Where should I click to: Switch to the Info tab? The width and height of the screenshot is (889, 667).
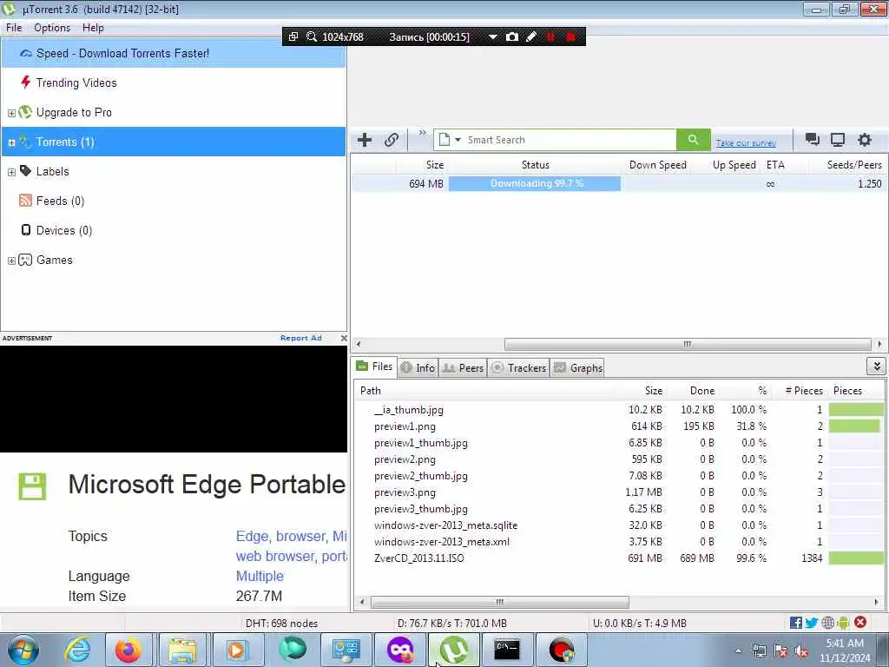point(418,367)
